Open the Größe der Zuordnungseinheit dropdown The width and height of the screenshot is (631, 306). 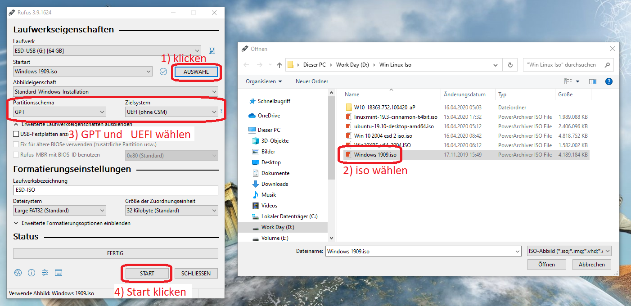pos(171,211)
